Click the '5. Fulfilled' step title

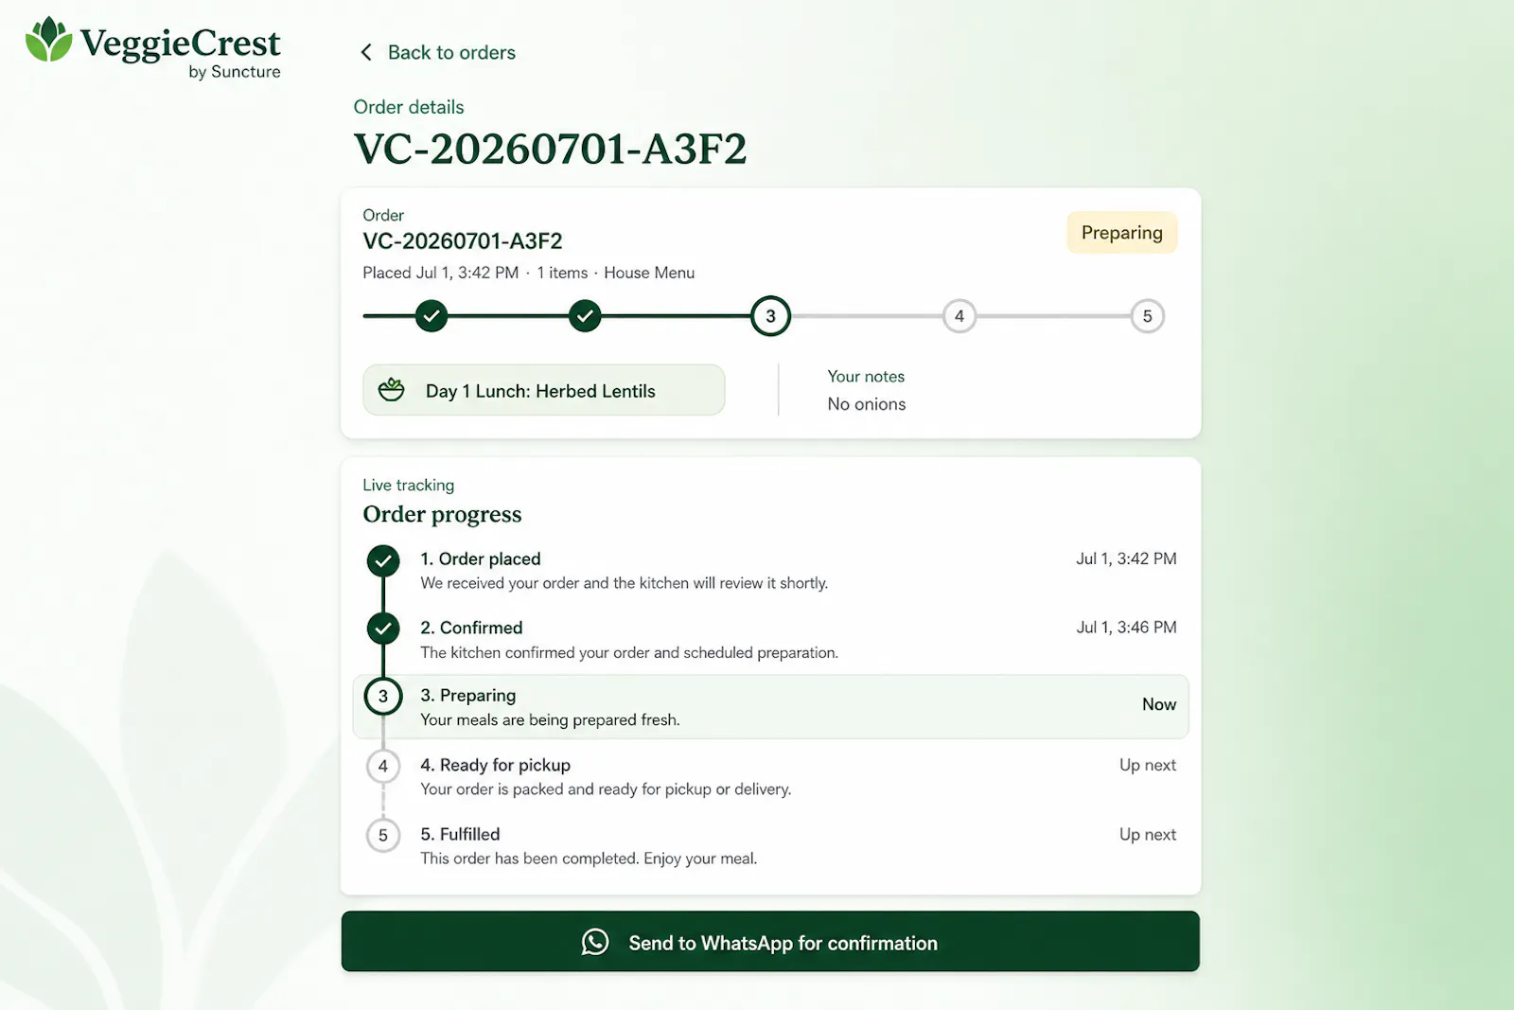pos(460,834)
